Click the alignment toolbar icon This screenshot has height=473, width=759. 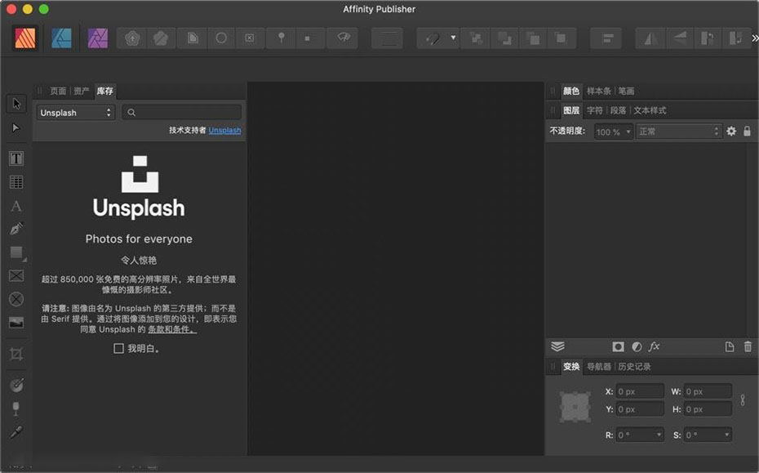click(606, 38)
